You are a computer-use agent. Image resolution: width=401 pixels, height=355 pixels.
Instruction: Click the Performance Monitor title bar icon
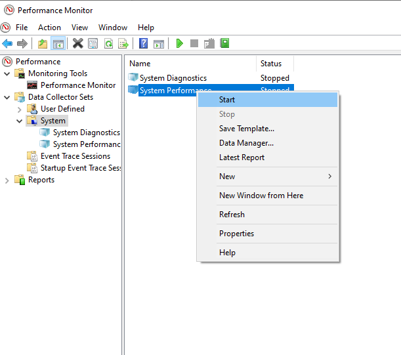(x=9, y=10)
